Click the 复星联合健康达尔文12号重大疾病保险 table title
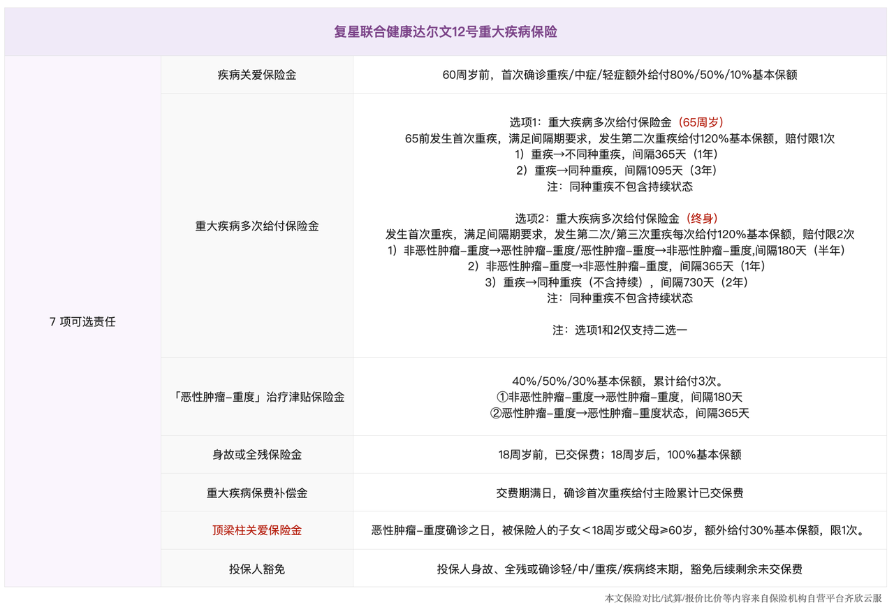Viewport: 894px width, 612px height. (x=446, y=32)
